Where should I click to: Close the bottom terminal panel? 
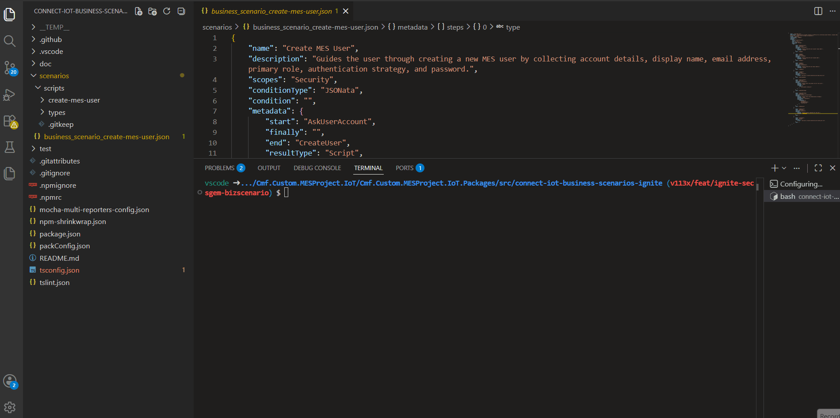coord(832,168)
